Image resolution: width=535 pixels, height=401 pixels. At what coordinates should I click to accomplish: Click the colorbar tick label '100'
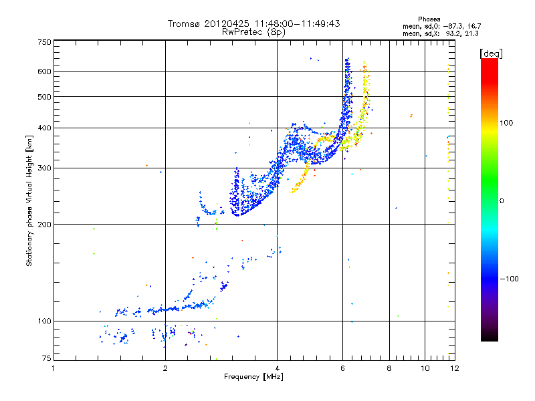(x=506, y=123)
